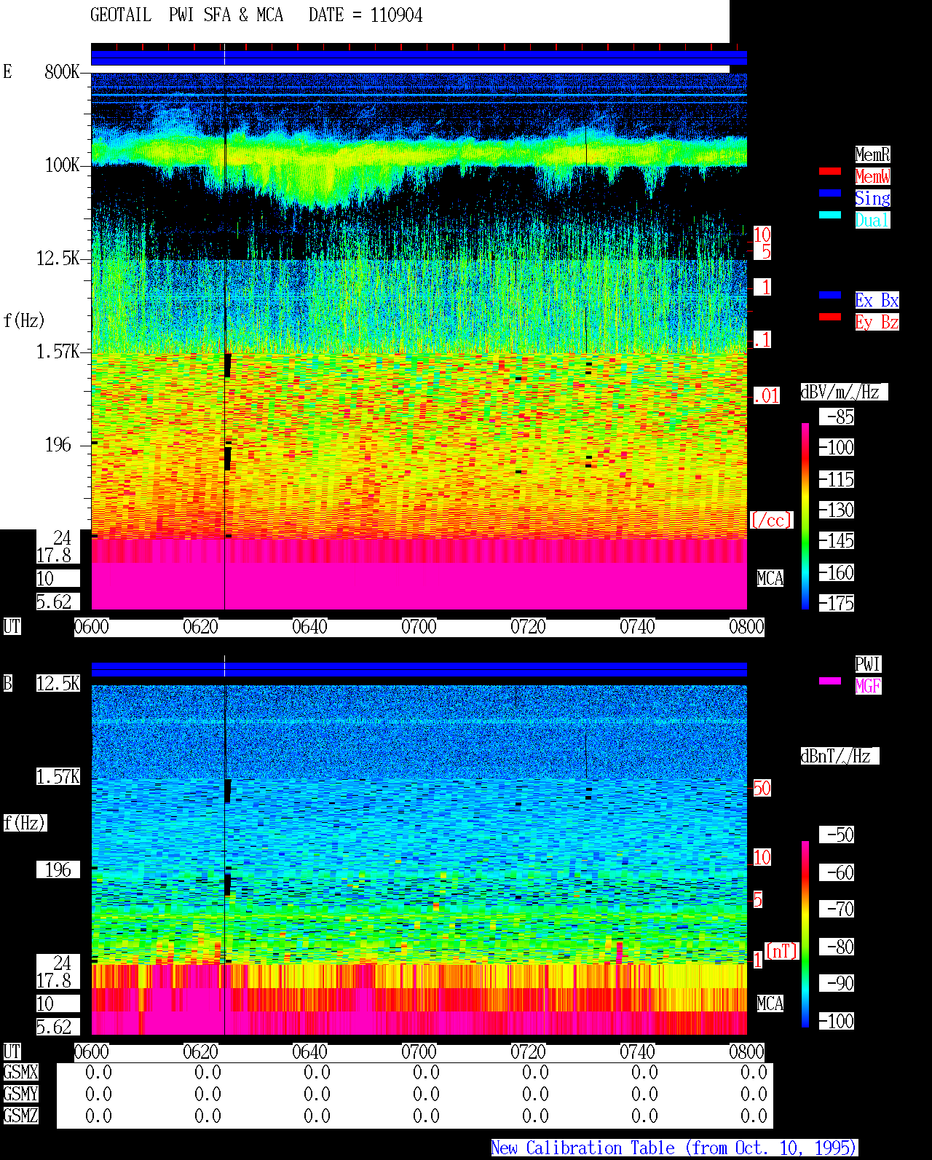Click the blue mode bar above E spectrogram
Viewport: 932px width, 1160px height.
click(x=419, y=58)
